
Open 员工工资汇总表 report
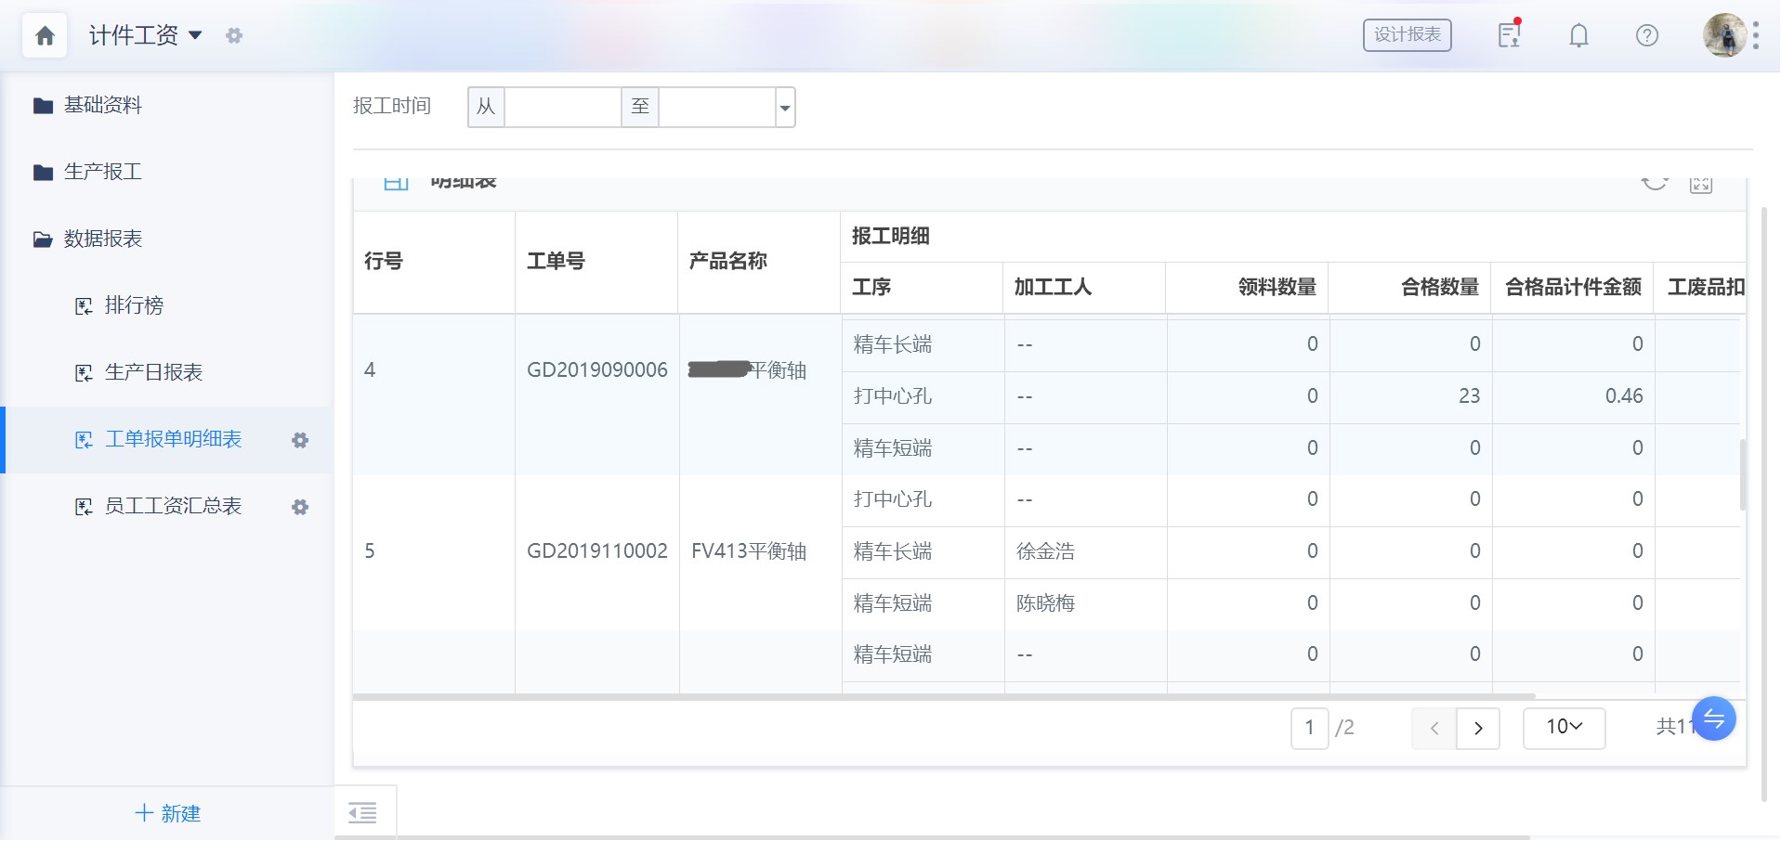pyautogui.click(x=173, y=506)
